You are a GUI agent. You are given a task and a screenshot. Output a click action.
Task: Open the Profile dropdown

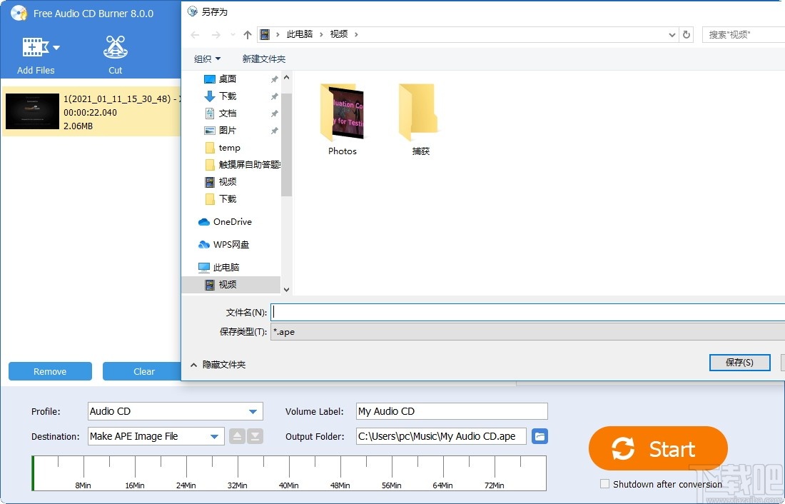pyautogui.click(x=254, y=411)
